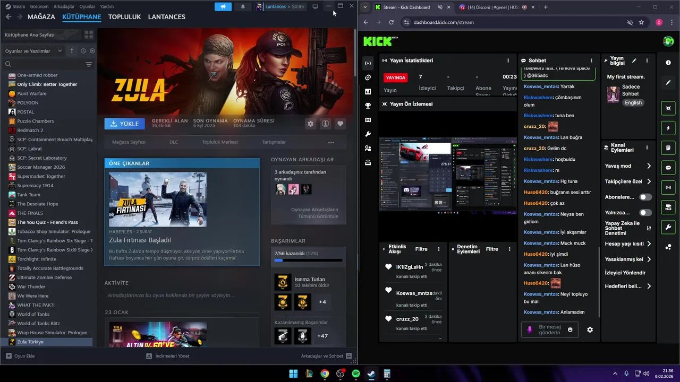The width and height of the screenshot is (680, 382).
Task: Show ready-to-play games filter icon
Action: click(92, 51)
